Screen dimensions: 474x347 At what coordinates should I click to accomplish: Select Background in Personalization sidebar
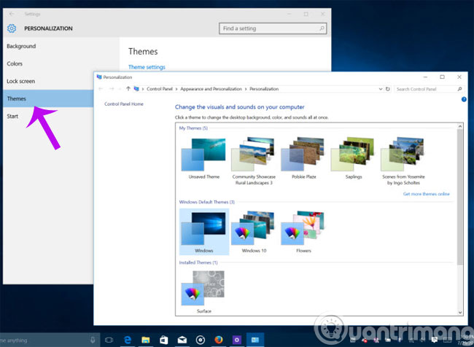pyautogui.click(x=21, y=46)
